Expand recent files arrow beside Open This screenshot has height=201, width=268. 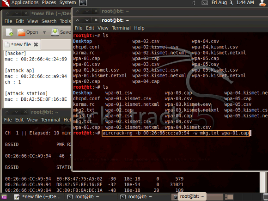click(44, 32)
